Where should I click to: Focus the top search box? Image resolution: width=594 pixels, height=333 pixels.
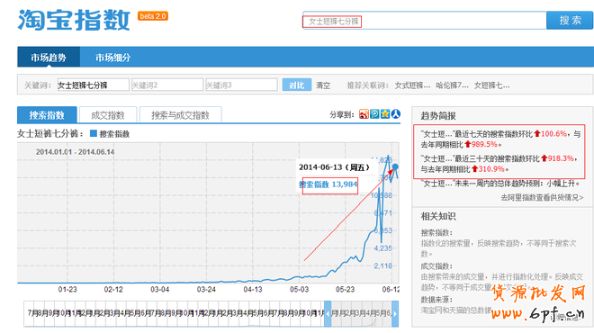(x=424, y=21)
